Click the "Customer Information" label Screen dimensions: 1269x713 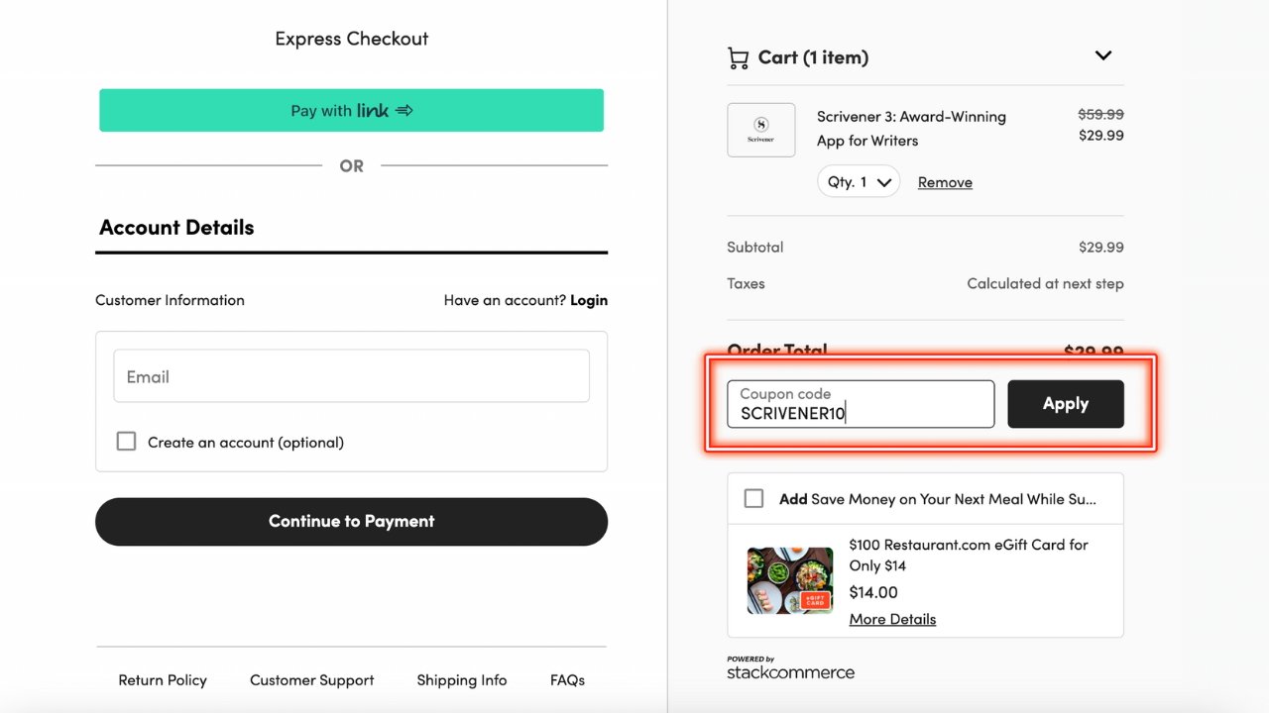170,300
